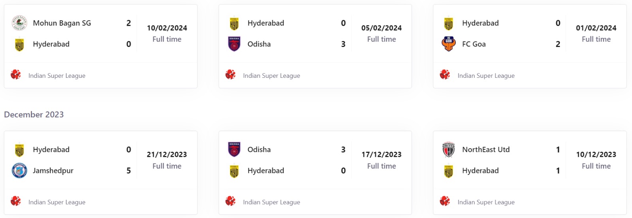Click the FC Goa club crest

449,44
